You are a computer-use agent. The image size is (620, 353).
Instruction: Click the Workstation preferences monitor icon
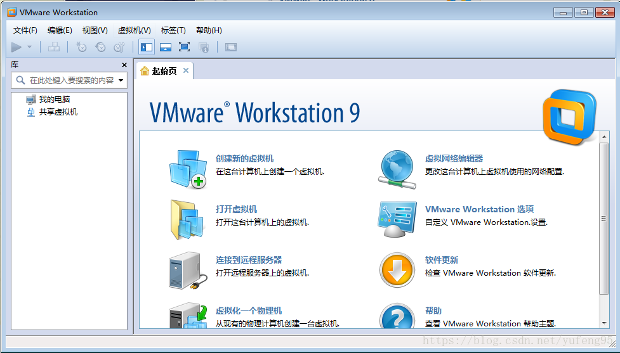click(x=397, y=219)
